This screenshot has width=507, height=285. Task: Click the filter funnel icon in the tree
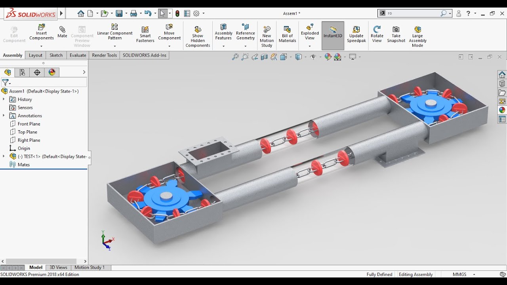[x=6, y=82]
